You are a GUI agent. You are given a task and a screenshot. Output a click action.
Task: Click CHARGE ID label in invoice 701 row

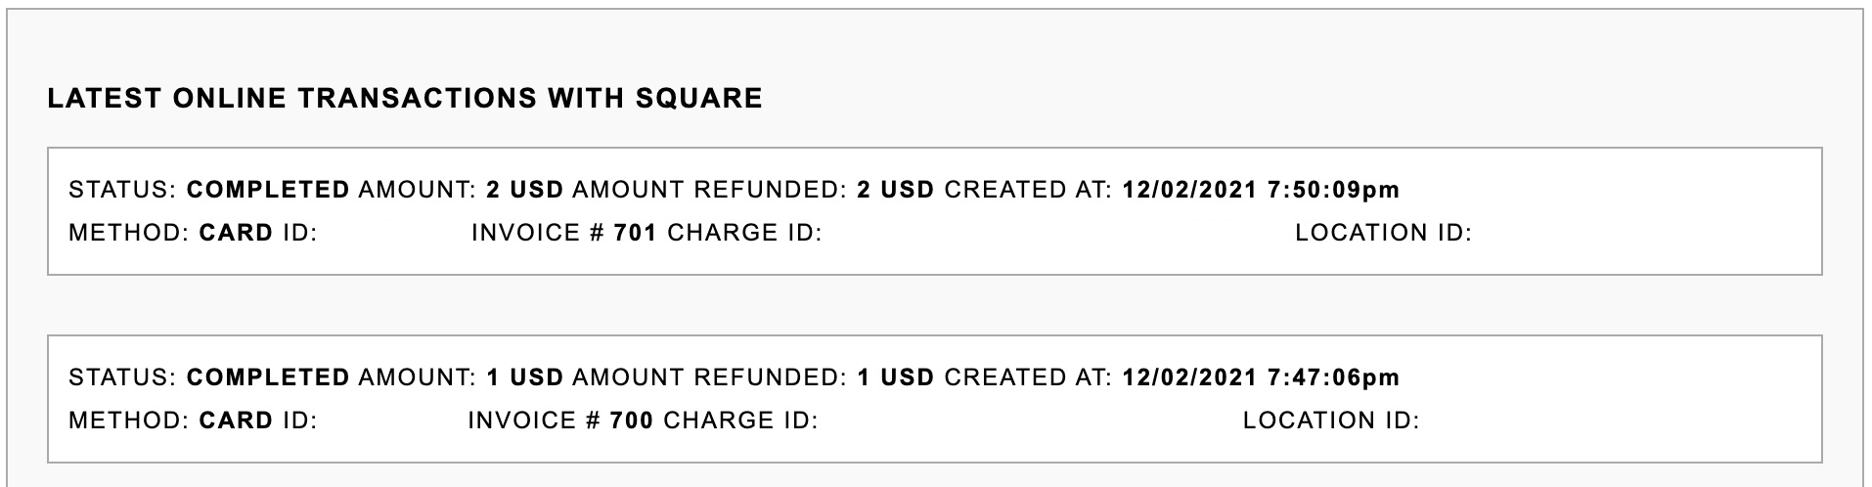click(744, 233)
